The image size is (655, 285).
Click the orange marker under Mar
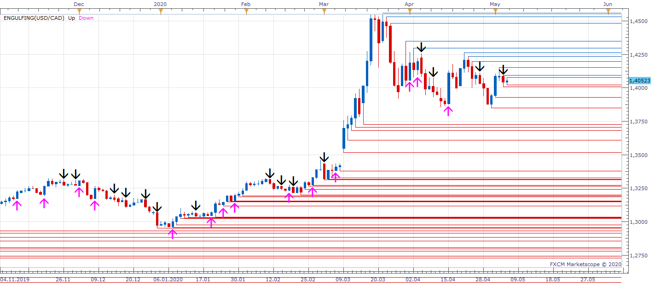click(324, 11)
